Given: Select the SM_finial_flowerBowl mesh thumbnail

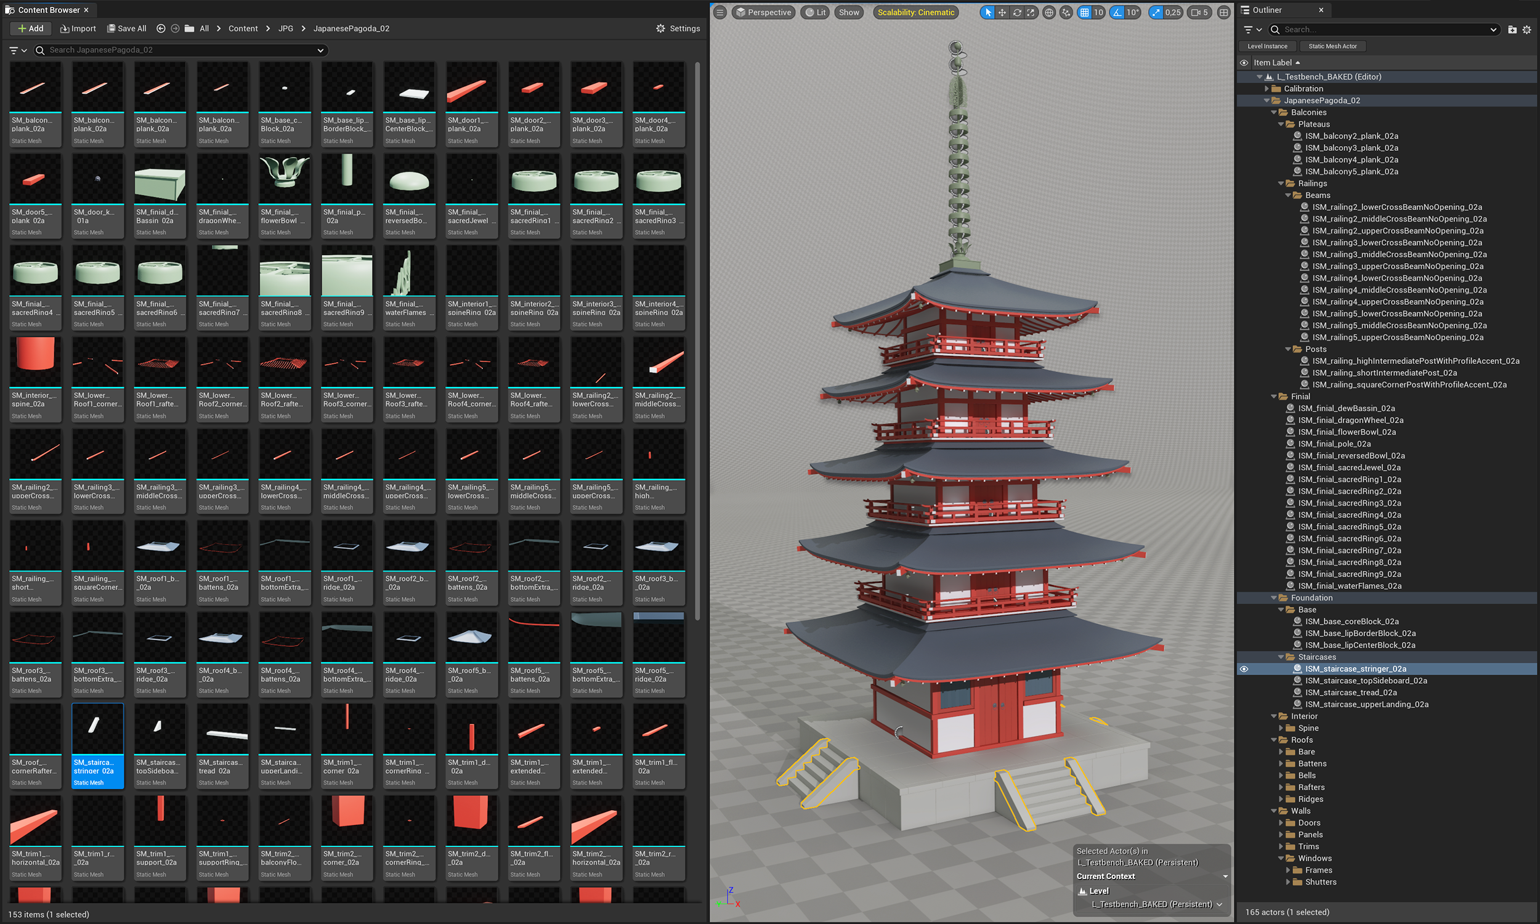Looking at the screenshot, I should (285, 179).
